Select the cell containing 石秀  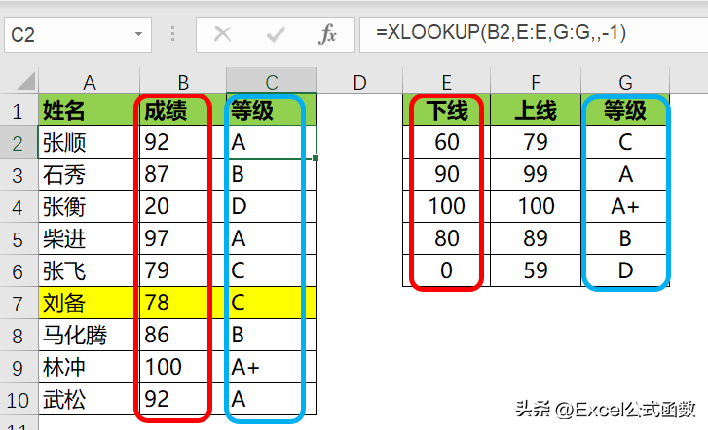89,174
